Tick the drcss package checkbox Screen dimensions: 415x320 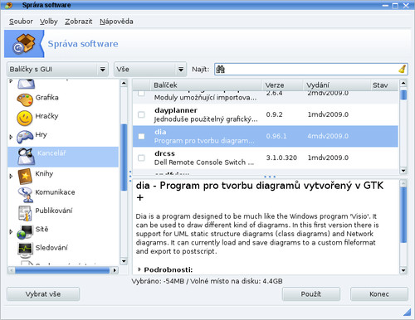point(141,158)
